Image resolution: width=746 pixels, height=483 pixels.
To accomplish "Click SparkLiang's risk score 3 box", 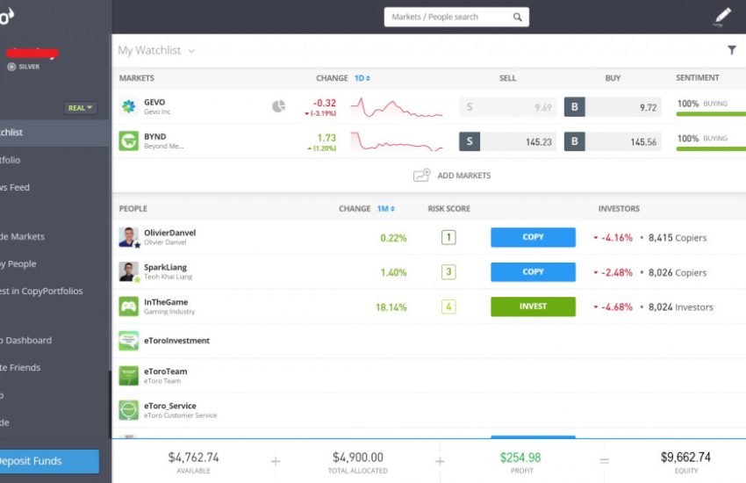I will [448, 271].
